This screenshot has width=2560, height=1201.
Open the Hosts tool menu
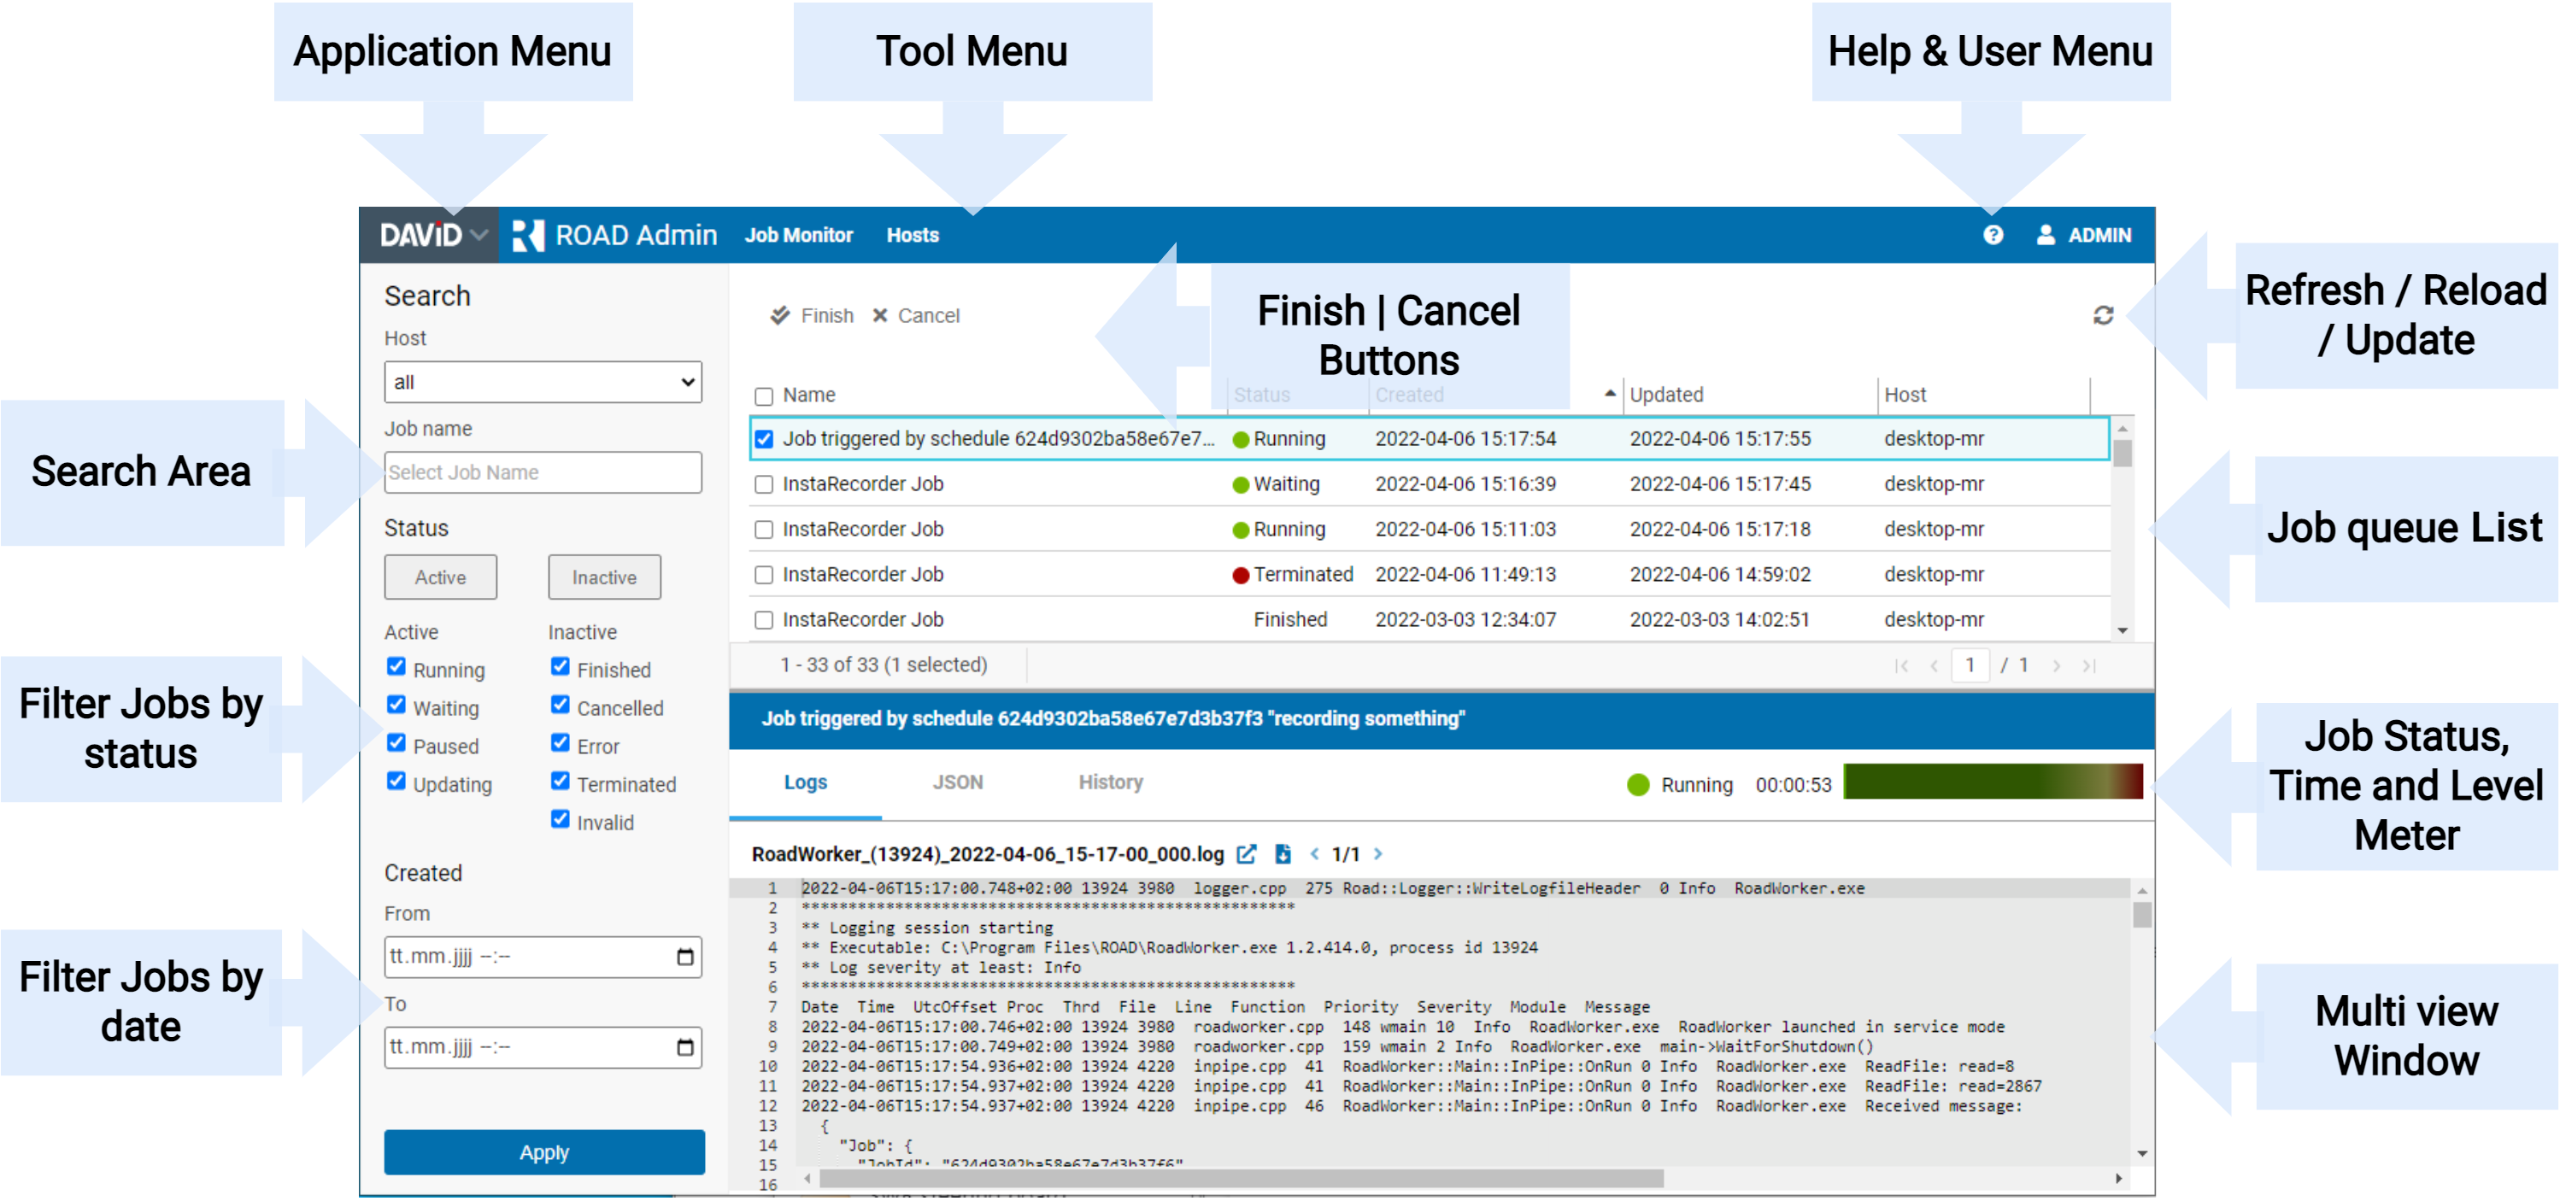912,234
